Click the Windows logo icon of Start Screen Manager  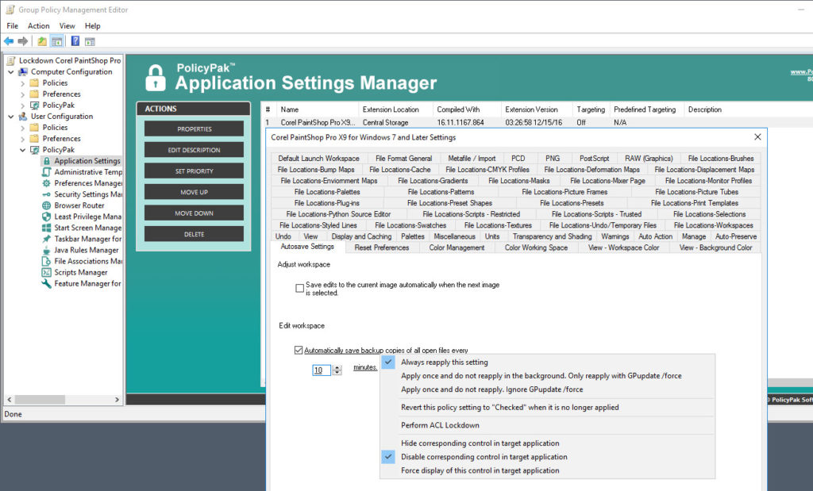[46, 228]
